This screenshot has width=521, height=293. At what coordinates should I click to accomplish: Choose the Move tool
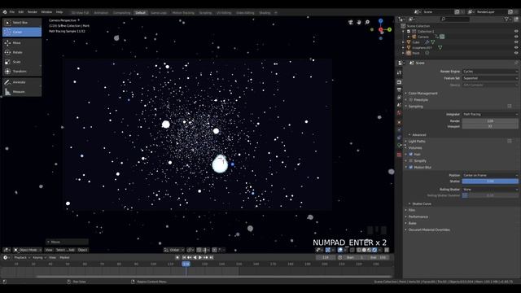tap(22, 43)
